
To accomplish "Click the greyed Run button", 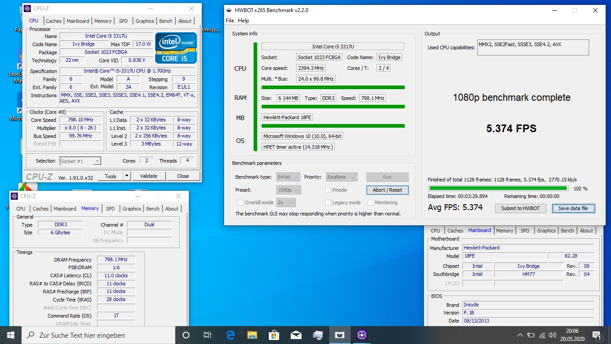I will pyautogui.click(x=387, y=177).
